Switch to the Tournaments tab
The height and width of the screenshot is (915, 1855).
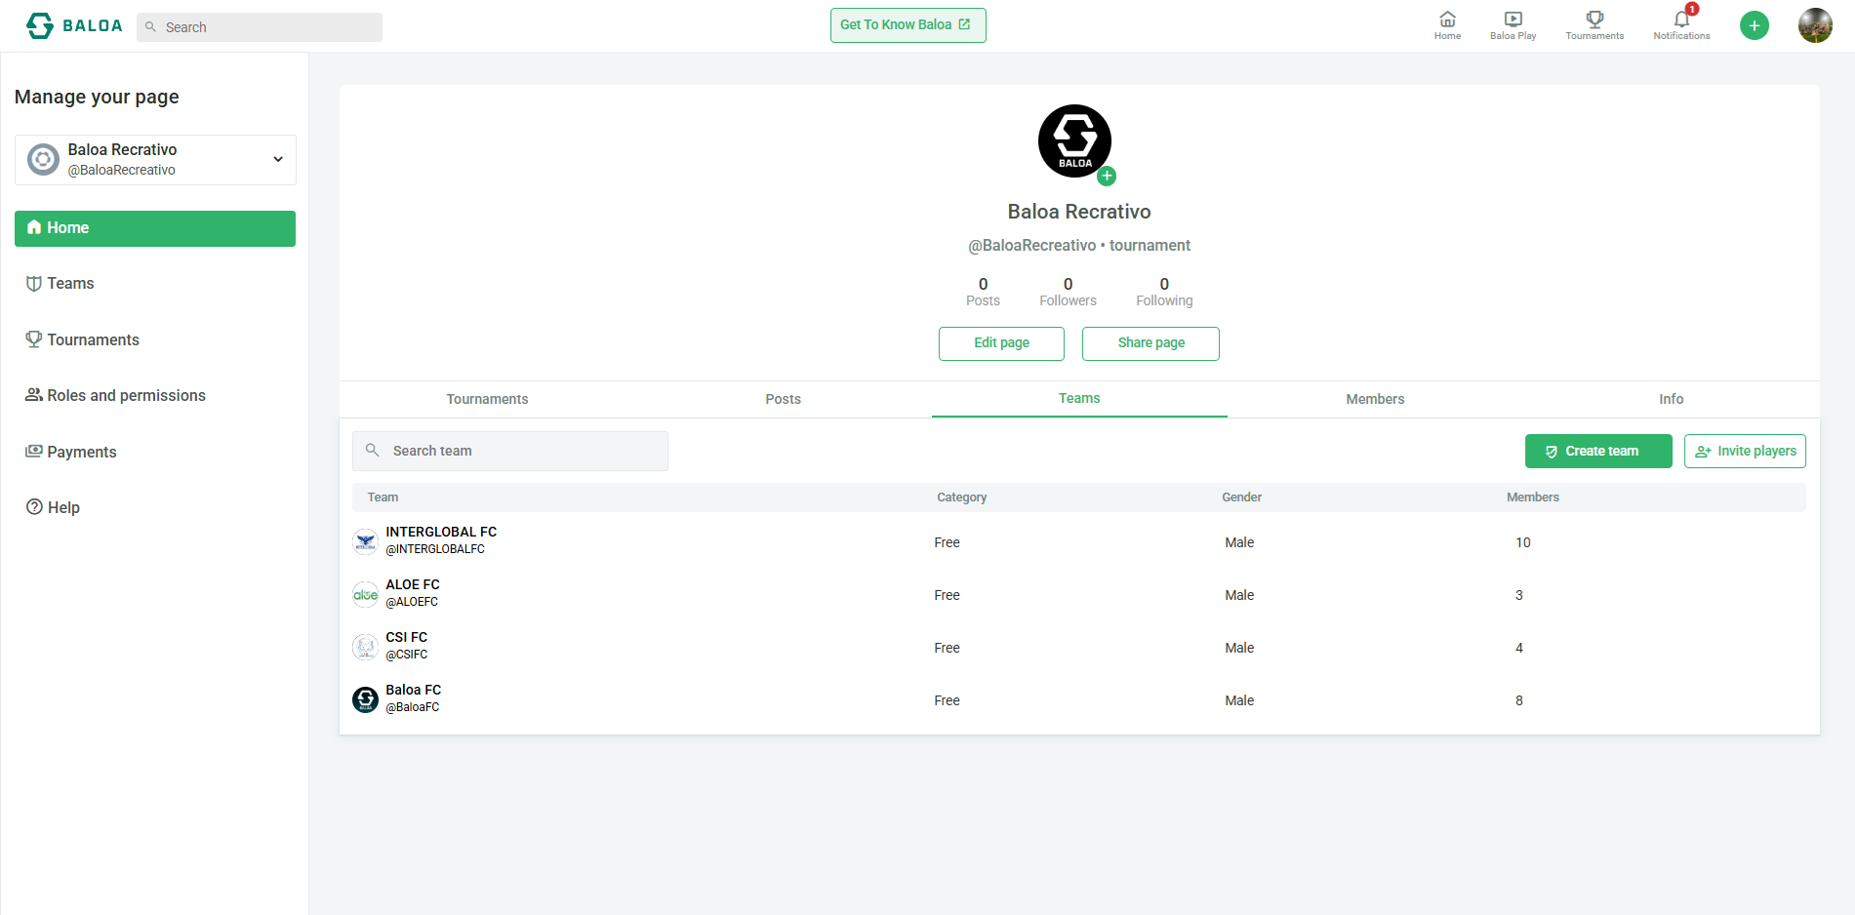pyautogui.click(x=487, y=399)
